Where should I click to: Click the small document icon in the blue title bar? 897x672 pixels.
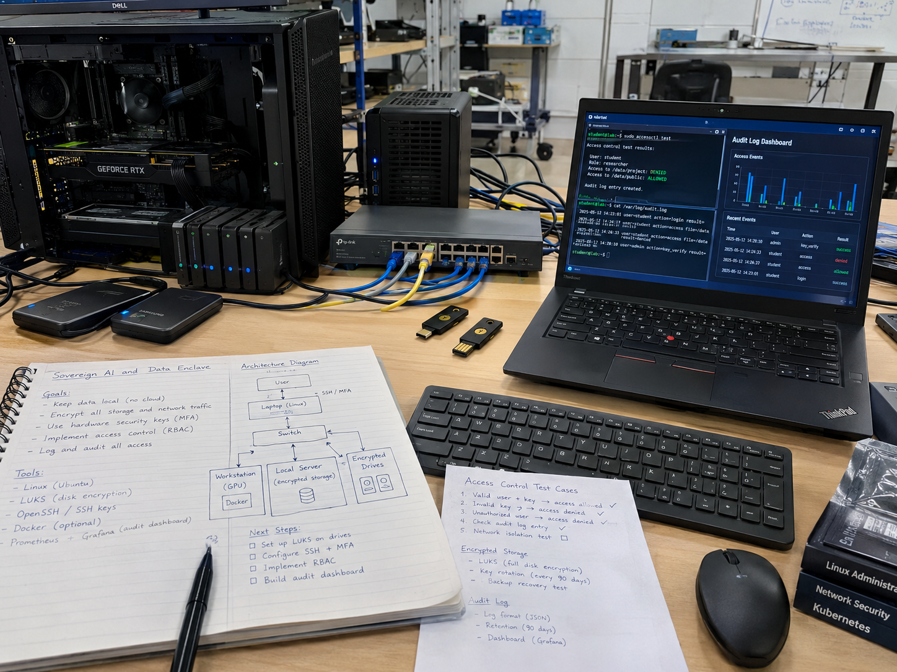point(706,122)
